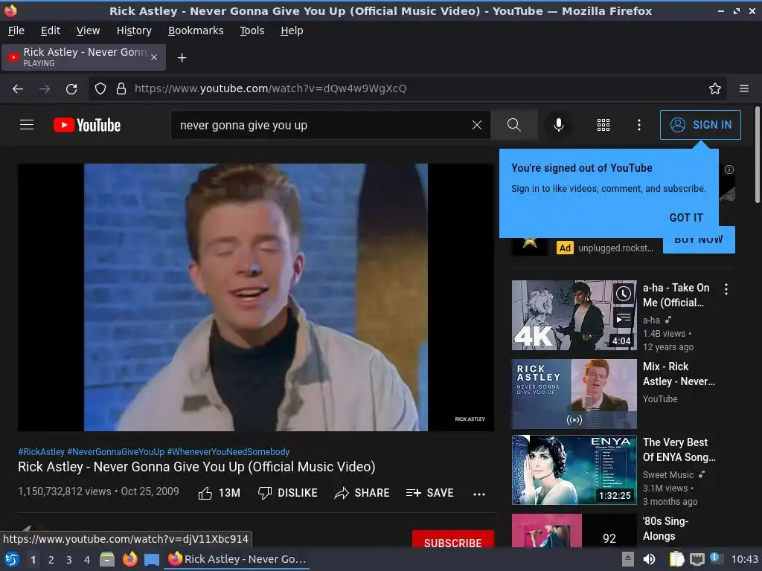Launch Firefox from the taskbar launcher

(129, 559)
